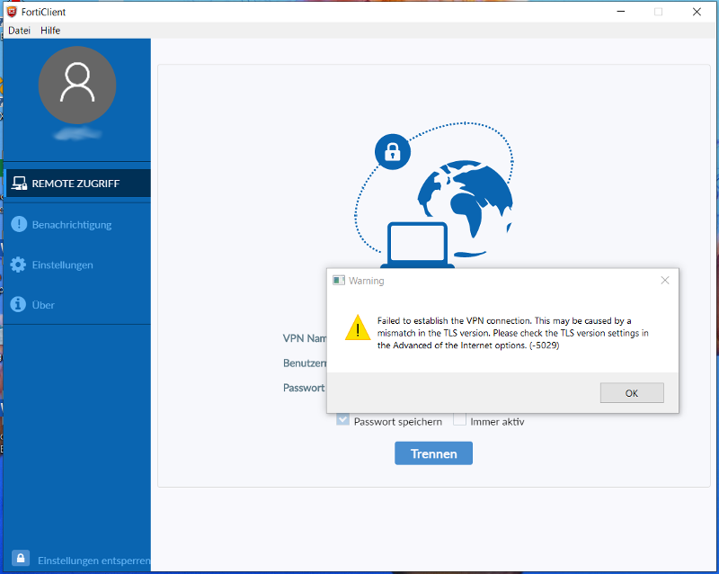The image size is (719, 574).
Task: Toggle the Passwort speichern checkbox
Action: coord(342,420)
